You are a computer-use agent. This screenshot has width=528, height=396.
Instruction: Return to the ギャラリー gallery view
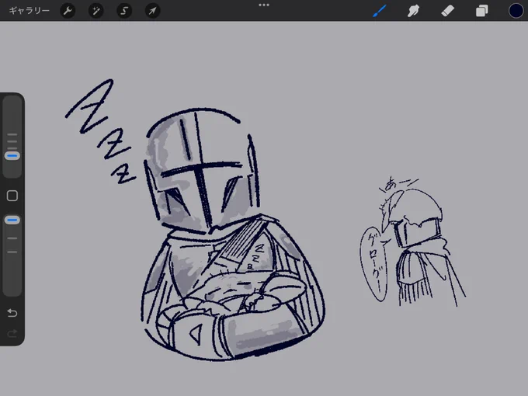point(29,11)
